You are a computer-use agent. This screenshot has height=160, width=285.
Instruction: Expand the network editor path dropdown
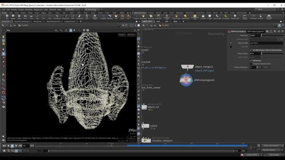(x=275, y=25)
